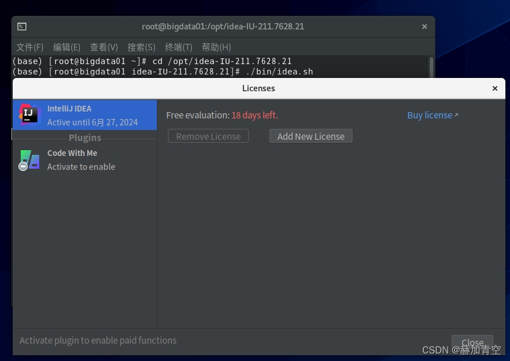Close the Licenses dialog with X

[495, 88]
